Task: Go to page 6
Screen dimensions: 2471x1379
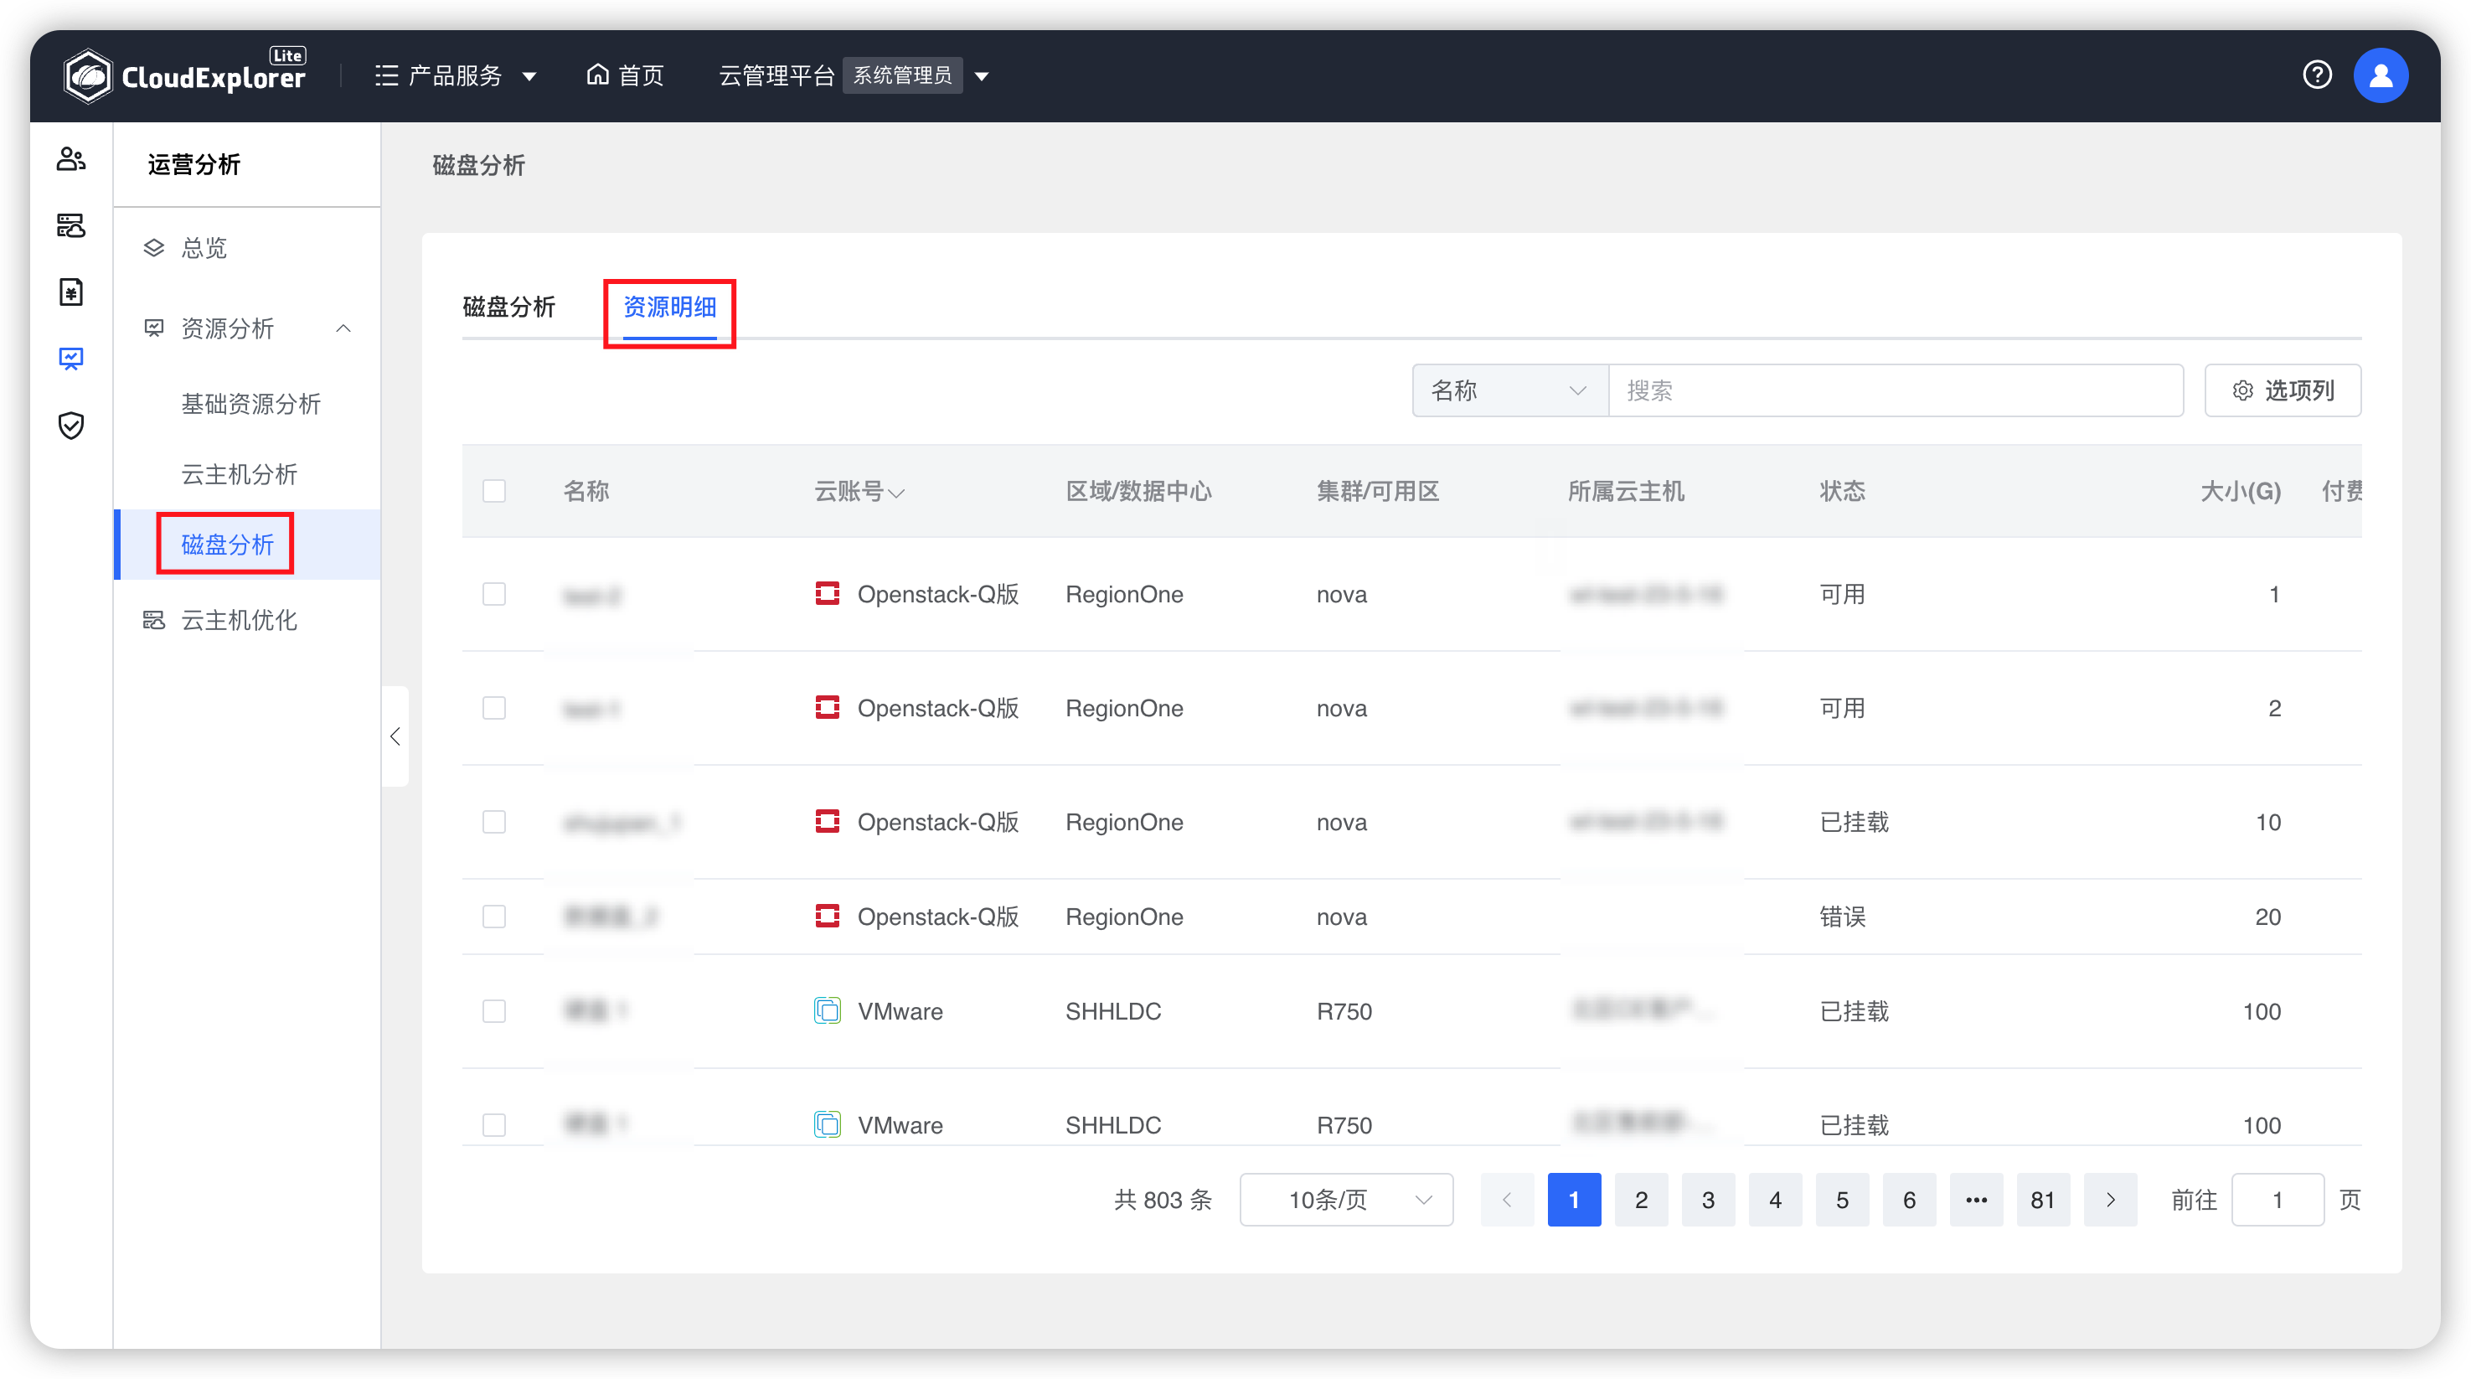Action: coord(1909,1200)
